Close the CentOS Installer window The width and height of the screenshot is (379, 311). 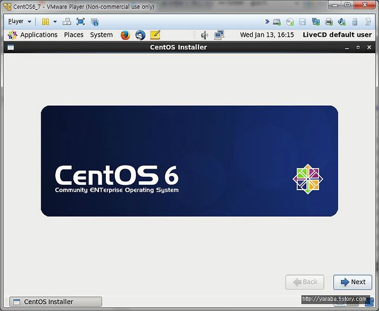click(x=369, y=47)
